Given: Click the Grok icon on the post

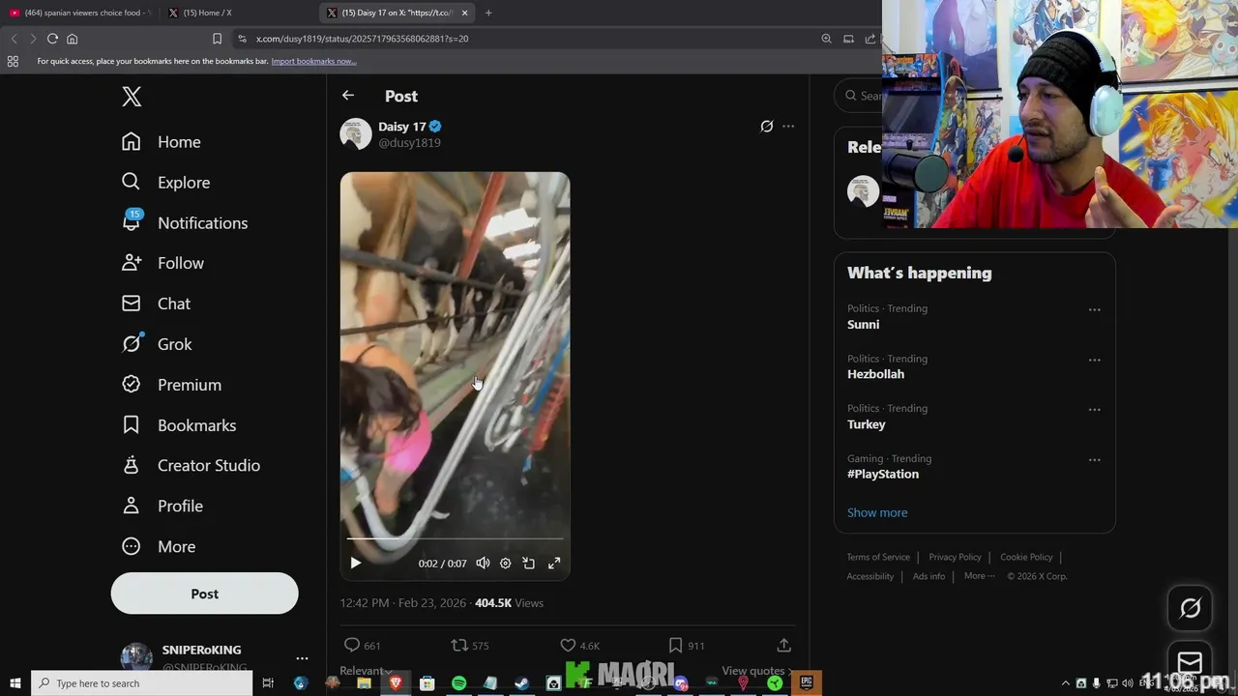Looking at the screenshot, I should (x=766, y=127).
